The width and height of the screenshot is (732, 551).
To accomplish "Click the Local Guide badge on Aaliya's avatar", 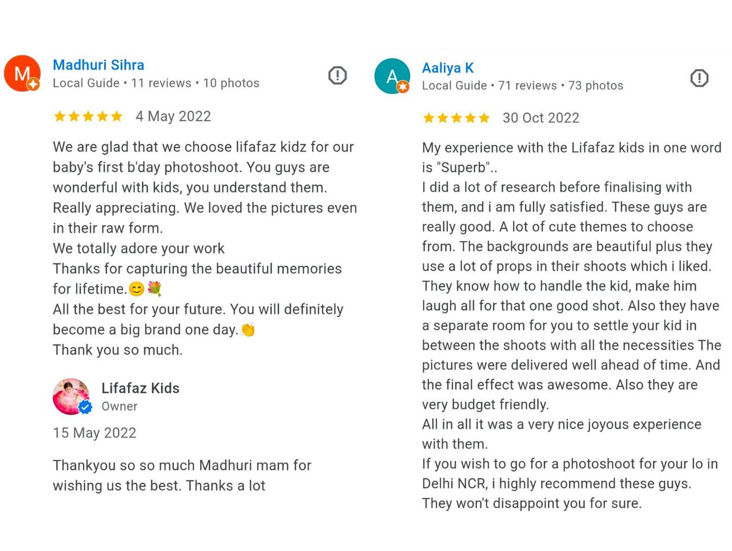I will click(403, 86).
